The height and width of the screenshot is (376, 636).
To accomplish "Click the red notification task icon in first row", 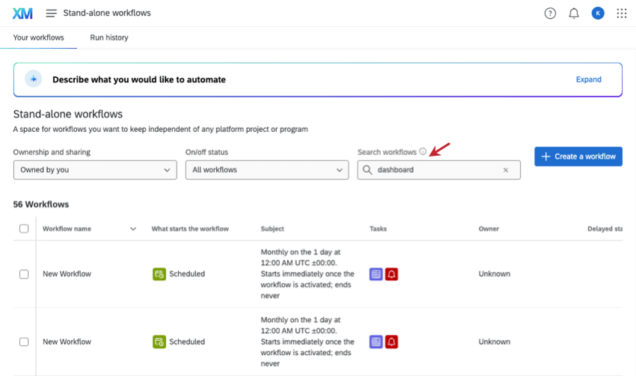I will pyautogui.click(x=391, y=274).
